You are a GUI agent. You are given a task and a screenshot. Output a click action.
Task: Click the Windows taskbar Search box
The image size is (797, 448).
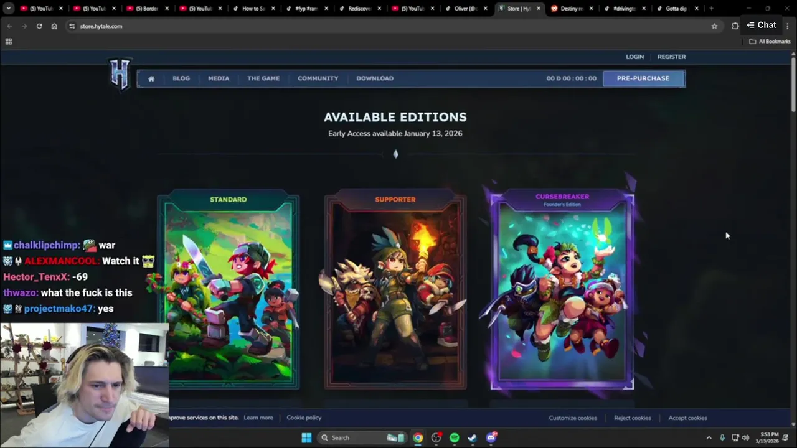tap(363, 437)
